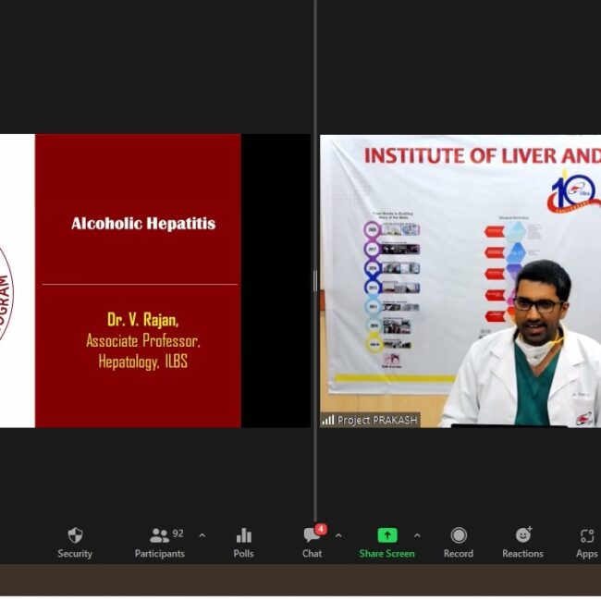Image resolution: width=601 pixels, height=601 pixels.
Task: Open the Participants panel
Action: coord(160,542)
